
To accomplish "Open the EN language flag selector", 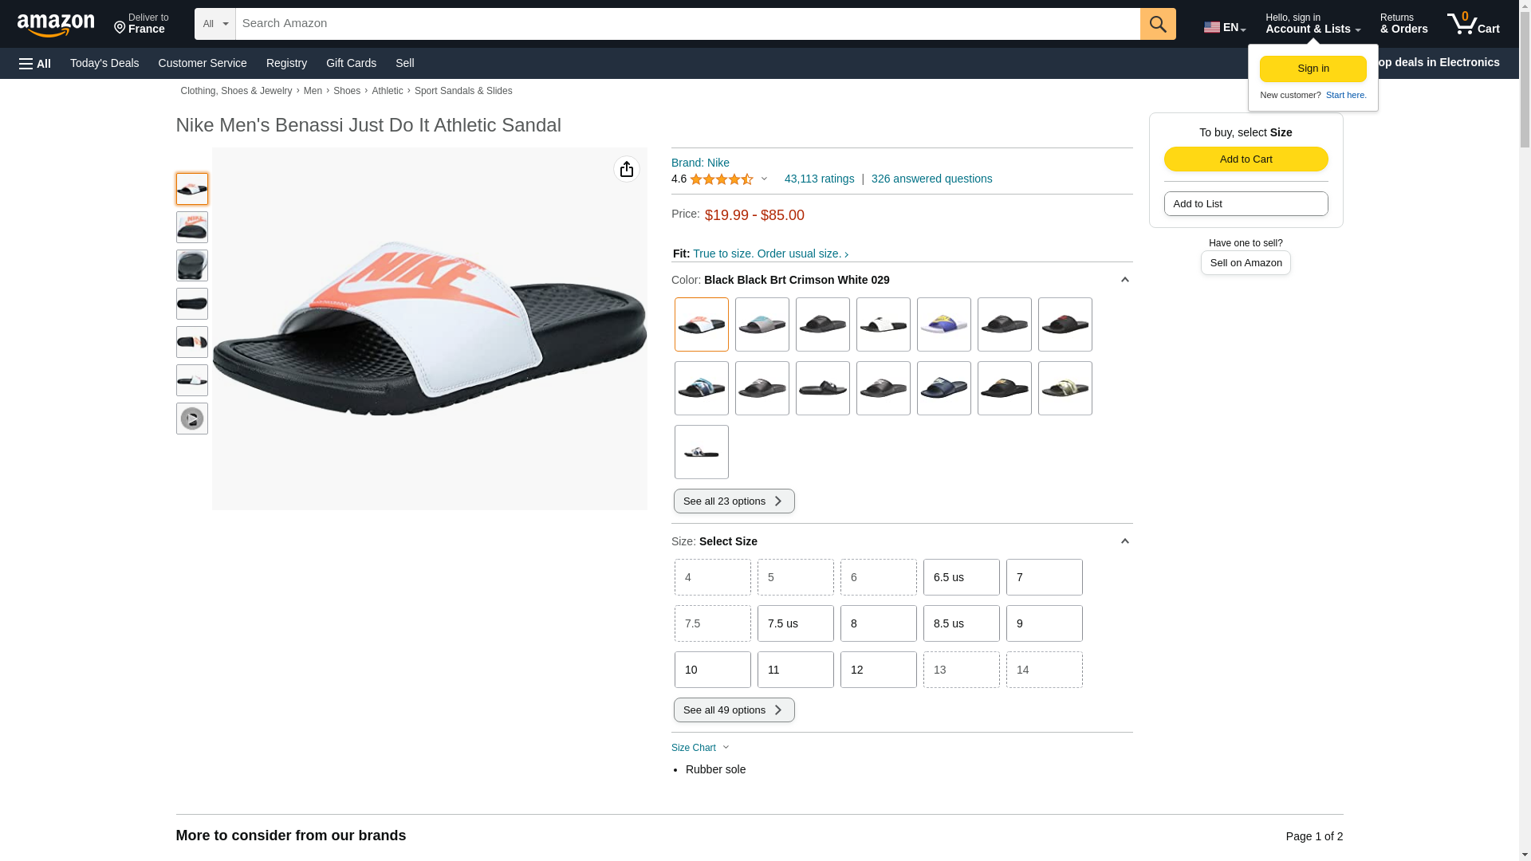I will (x=1224, y=27).
